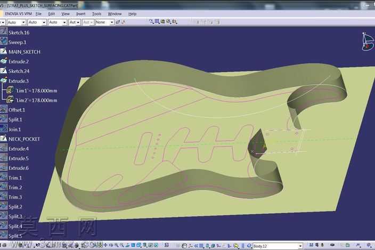Open the ENOVIA V5 VPM menu
Image resolution: width=375 pixels, height=250 pixels.
point(19,14)
